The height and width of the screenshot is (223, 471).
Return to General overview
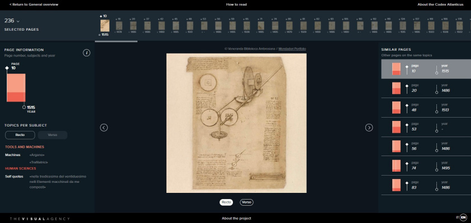tap(34, 4)
